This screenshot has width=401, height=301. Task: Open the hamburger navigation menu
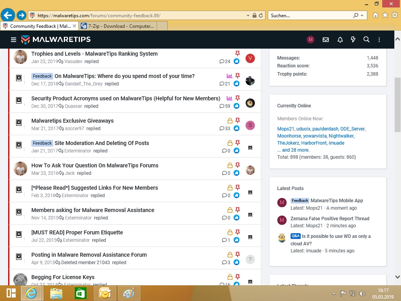14,40
